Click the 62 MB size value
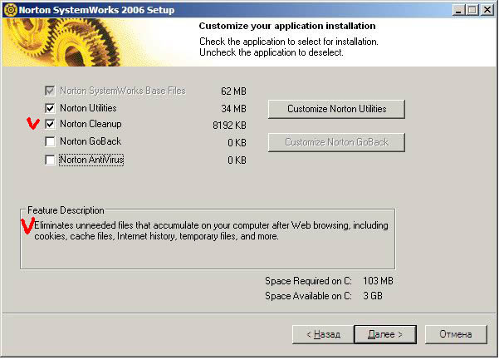 [x=233, y=91]
